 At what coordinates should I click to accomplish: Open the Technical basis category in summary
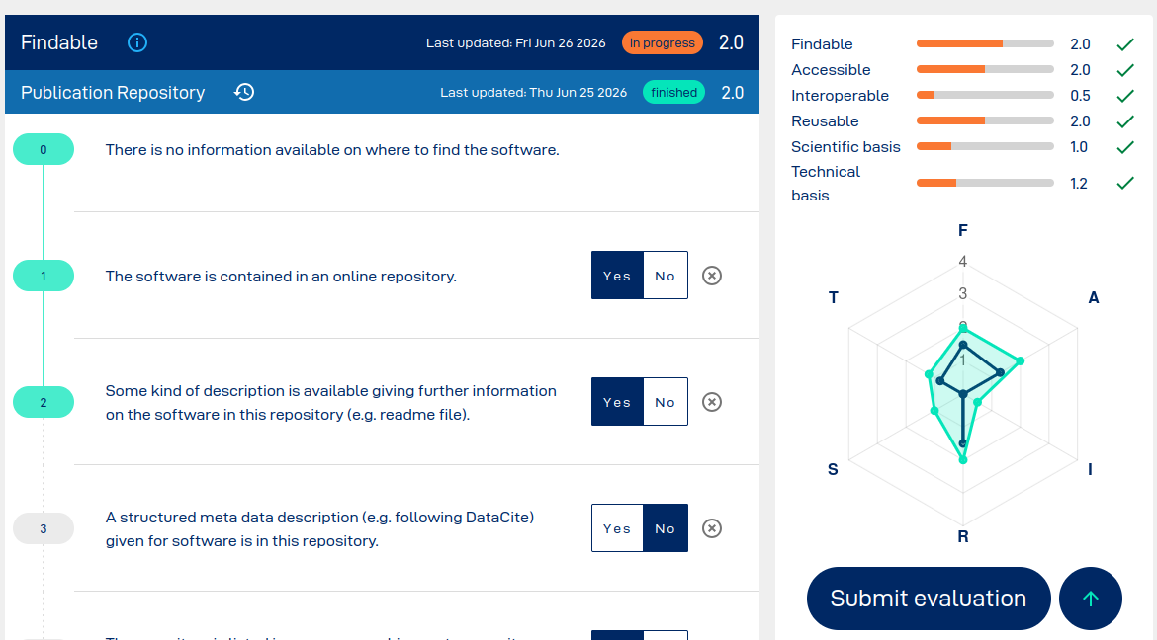[826, 184]
